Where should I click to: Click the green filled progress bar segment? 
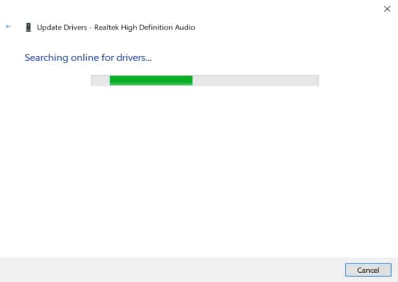click(151, 80)
